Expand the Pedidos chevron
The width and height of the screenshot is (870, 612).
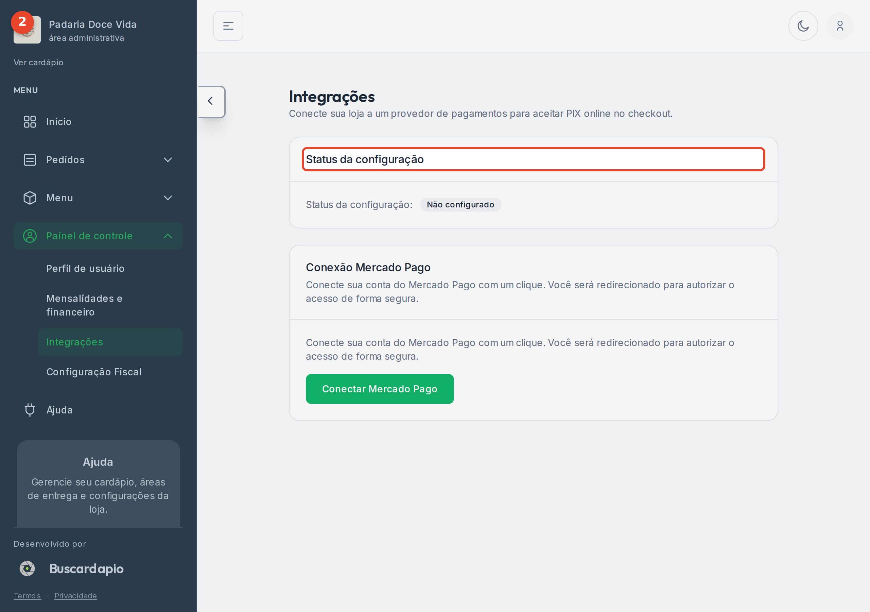168,160
